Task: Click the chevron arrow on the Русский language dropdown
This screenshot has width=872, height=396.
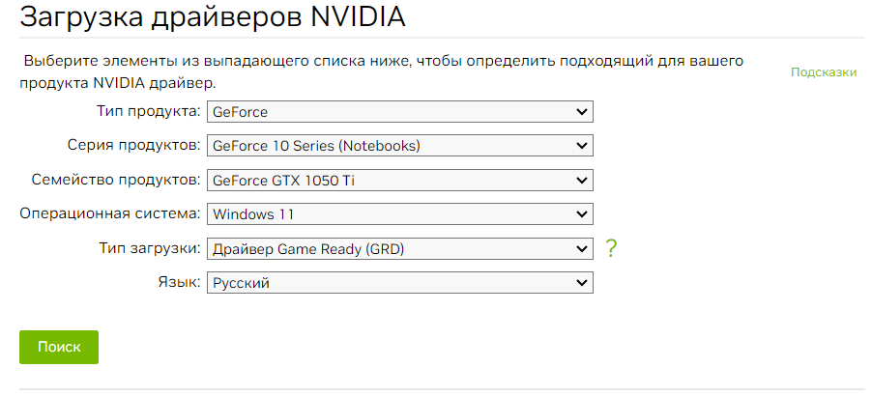Action: (x=582, y=282)
